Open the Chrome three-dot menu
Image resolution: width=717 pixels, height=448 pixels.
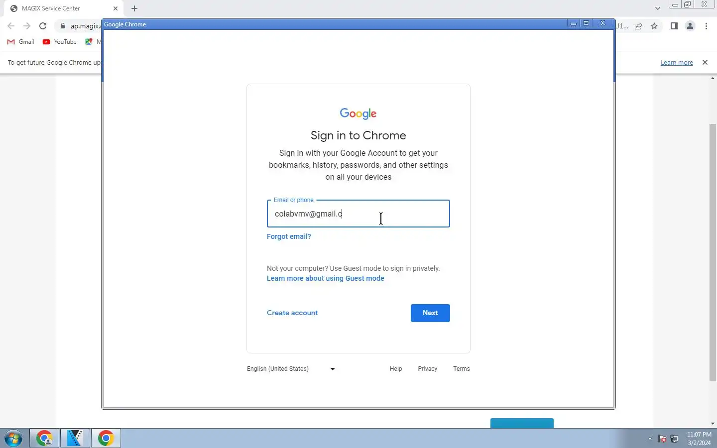point(707,26)
